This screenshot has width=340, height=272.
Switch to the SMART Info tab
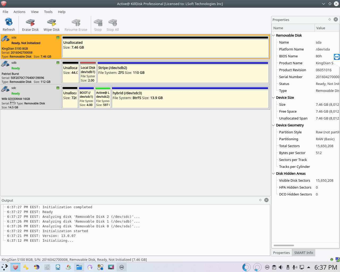tap(304, 253)
